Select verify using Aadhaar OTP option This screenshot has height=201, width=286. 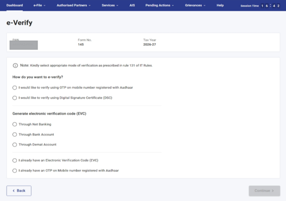(15, 87)
